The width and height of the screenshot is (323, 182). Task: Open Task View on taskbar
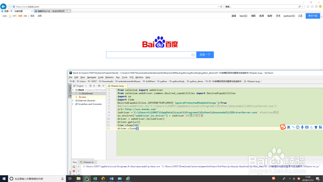[x=70, y=178]
